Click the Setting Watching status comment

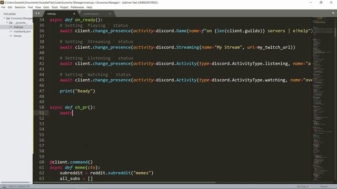pos(95,75)
